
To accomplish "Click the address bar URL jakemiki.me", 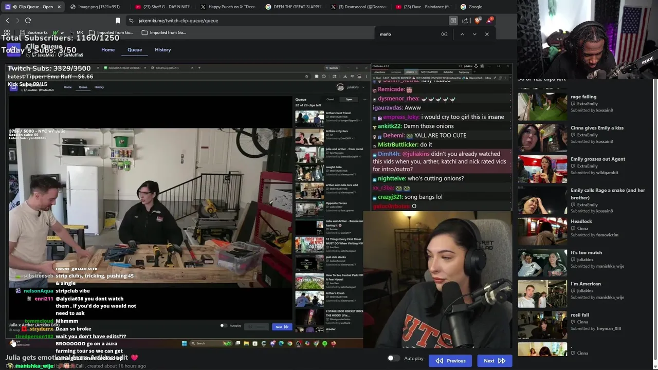I will tap(178, 21).
